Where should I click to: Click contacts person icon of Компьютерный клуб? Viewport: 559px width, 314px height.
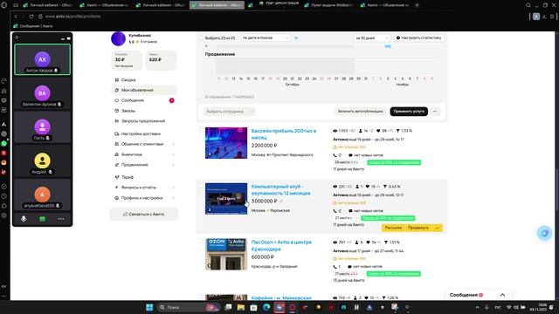pyautogui.click(x=357, y=187)
